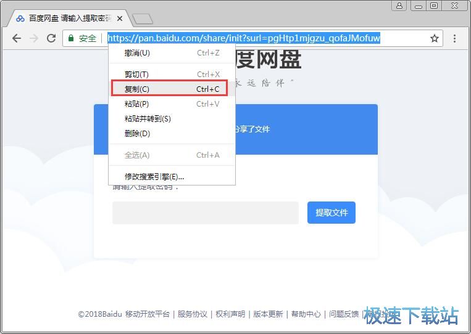This screenshot has width=471, height=334.
Task: Open the 版本更新 footer link
Action: 269,314
